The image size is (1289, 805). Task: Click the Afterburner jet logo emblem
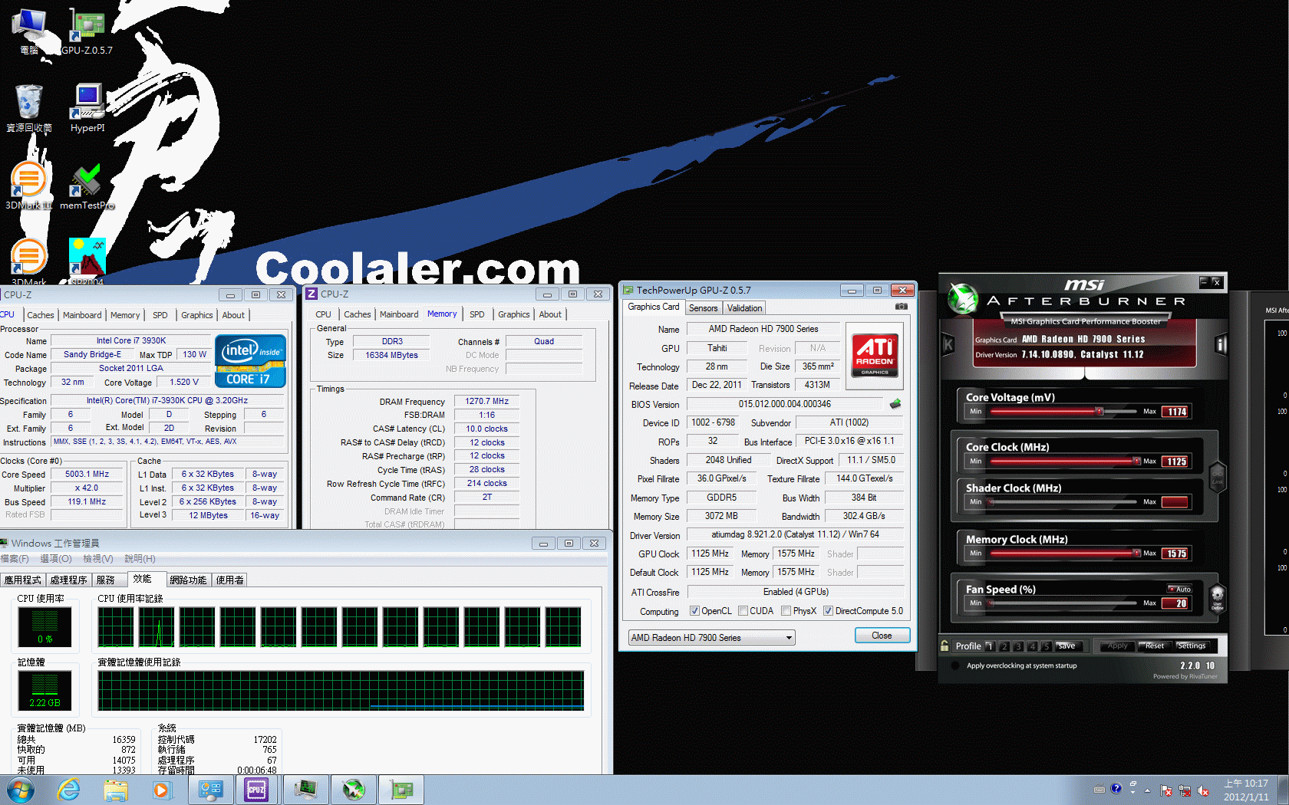962,298
